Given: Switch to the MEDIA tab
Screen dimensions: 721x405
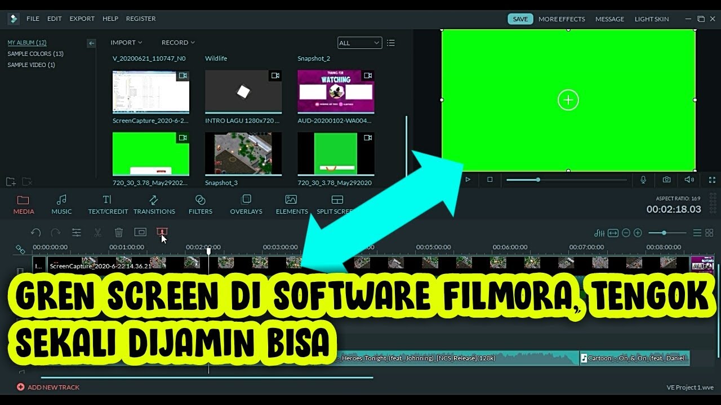Looking at the screenshot, I should tap(24, 205).
